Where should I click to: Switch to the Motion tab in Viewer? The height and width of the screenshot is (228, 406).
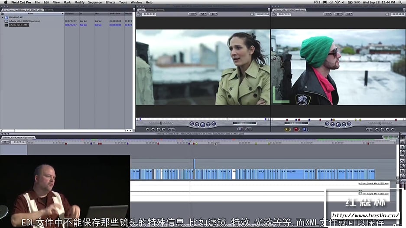(x=159, y=10)
